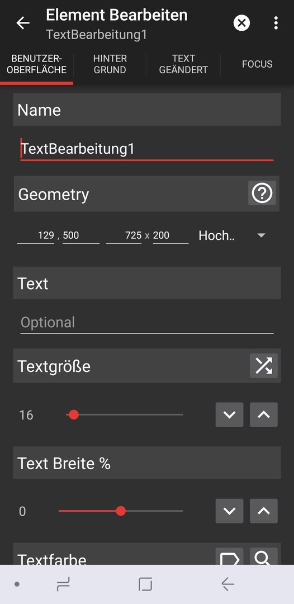Decrease Text Breite % with down chevron

pyautogui.click(x=229, y=511)
